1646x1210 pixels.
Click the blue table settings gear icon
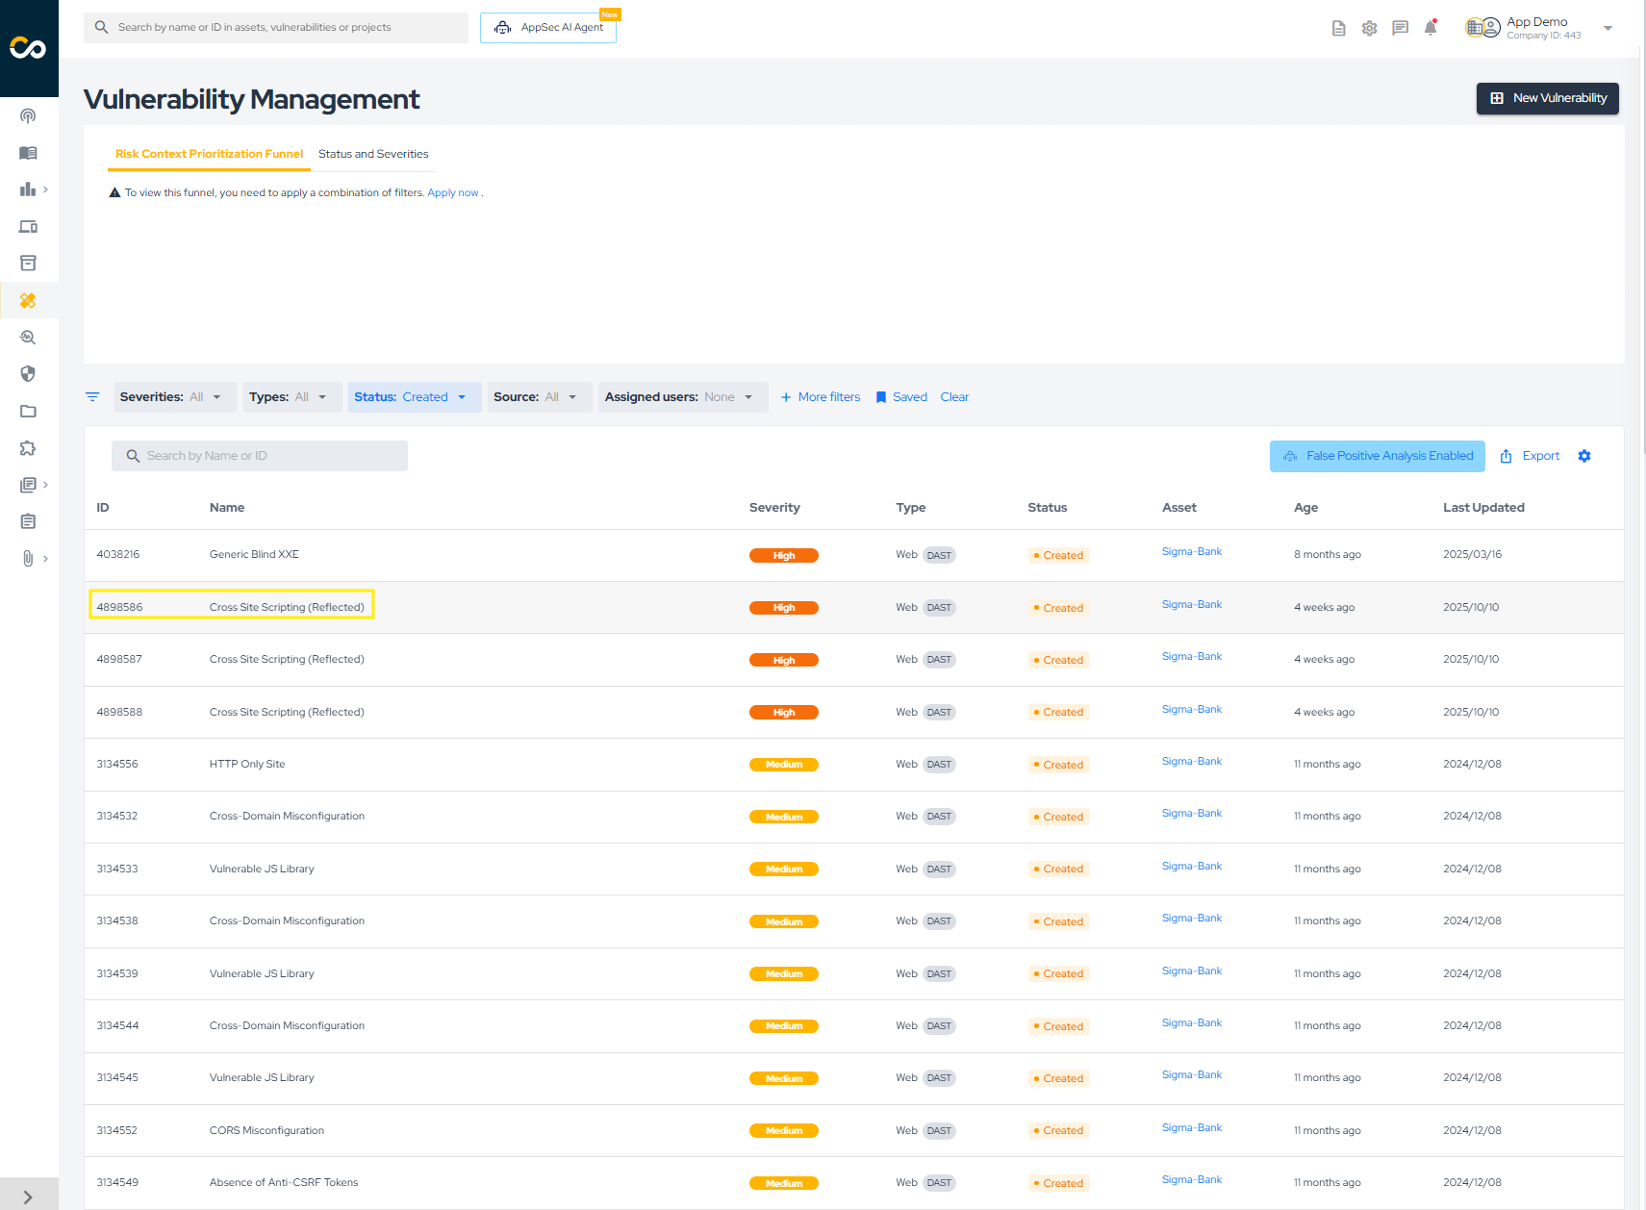pyautogui.click(x=1583, y=456)
